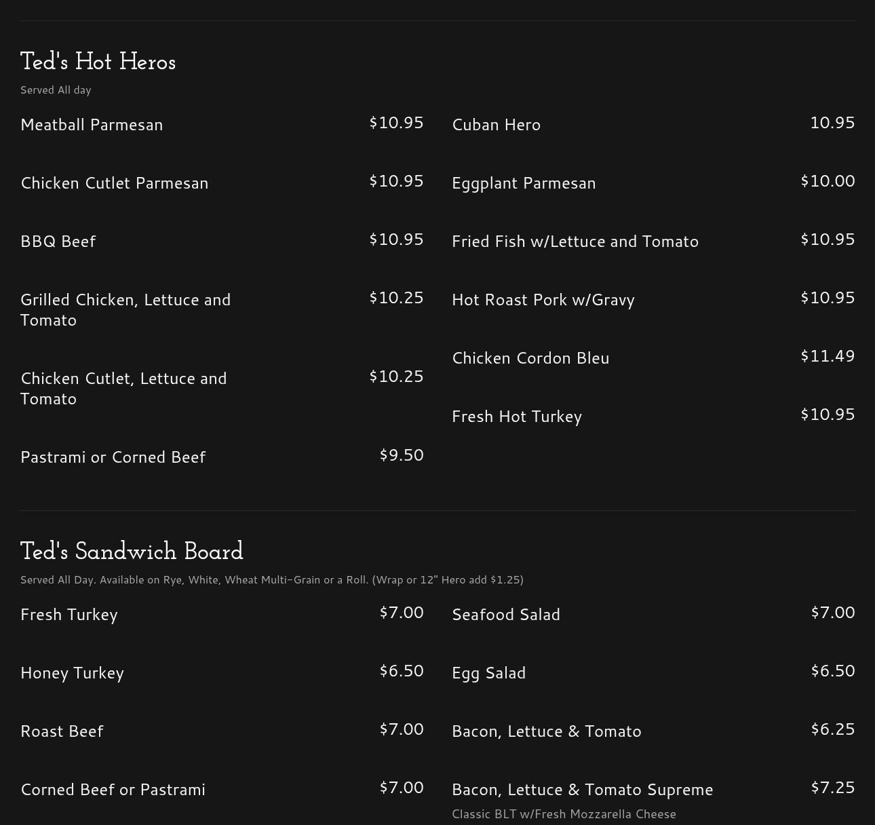Click the $6.50 price for Honey Turkey

402,671
